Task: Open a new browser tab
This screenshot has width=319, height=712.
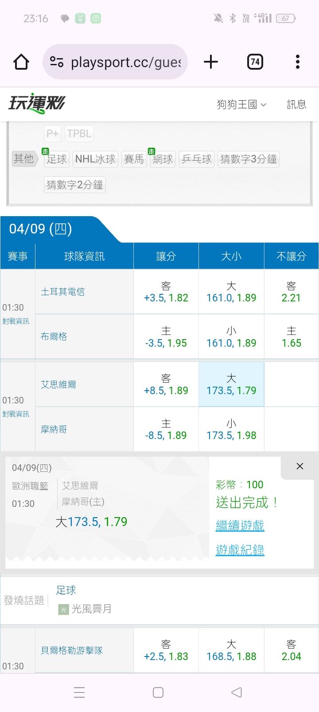Action: tap(211, 62)
